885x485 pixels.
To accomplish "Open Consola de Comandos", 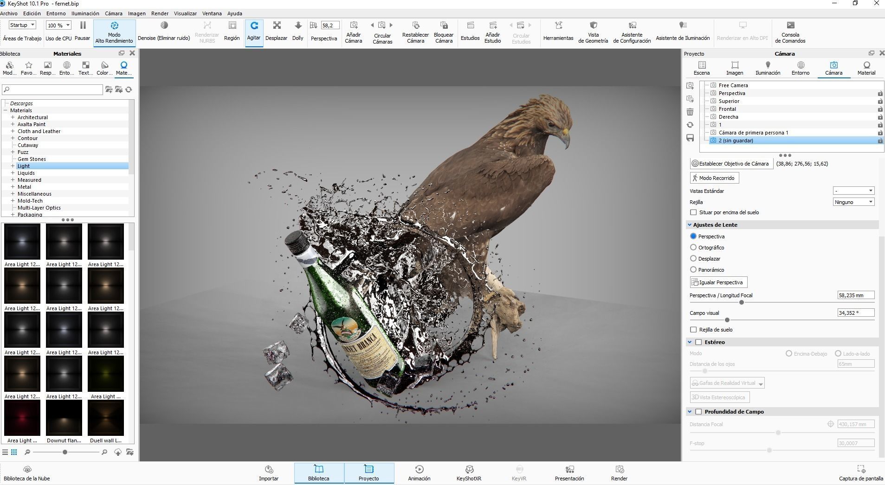I will 790,32.
